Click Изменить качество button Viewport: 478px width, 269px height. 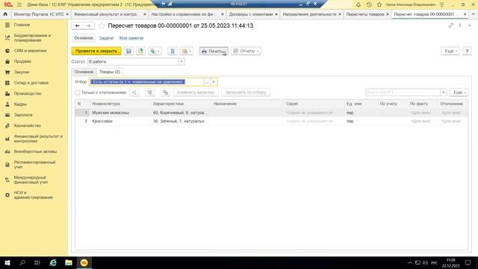point(196,93)
